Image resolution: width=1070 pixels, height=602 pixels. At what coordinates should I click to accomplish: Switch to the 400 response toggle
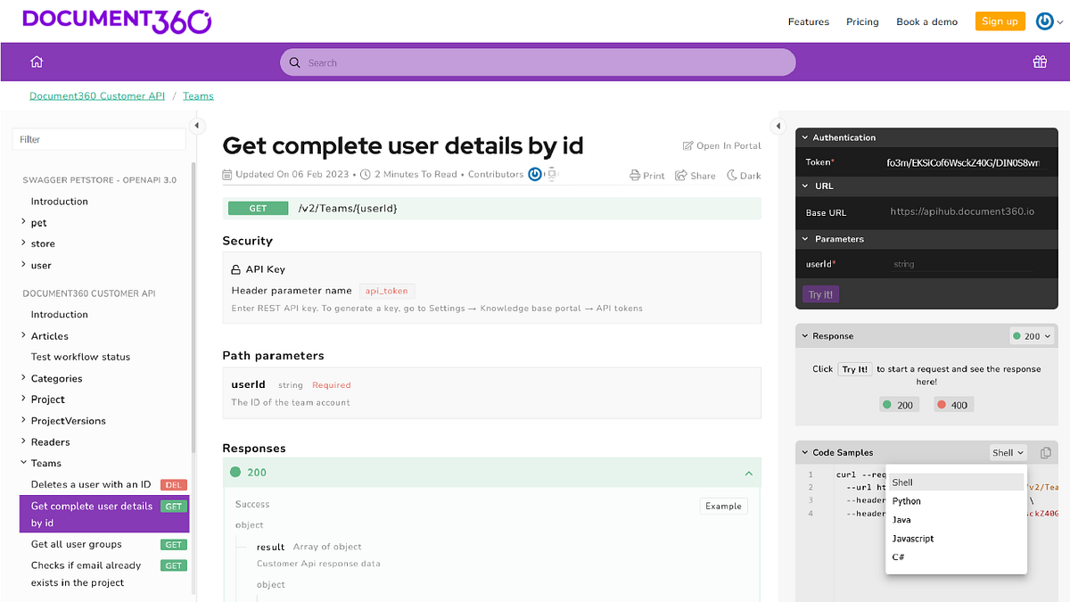click(952, 404)
